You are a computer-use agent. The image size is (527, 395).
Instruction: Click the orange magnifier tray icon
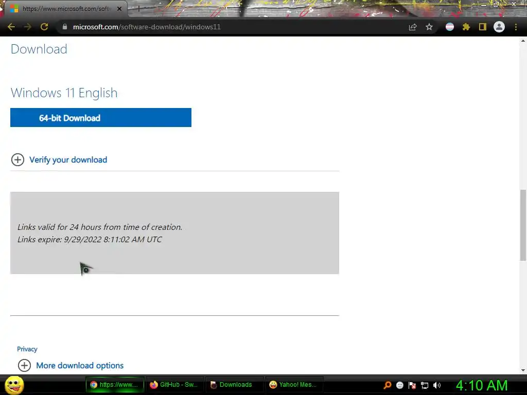pos(388,385)
